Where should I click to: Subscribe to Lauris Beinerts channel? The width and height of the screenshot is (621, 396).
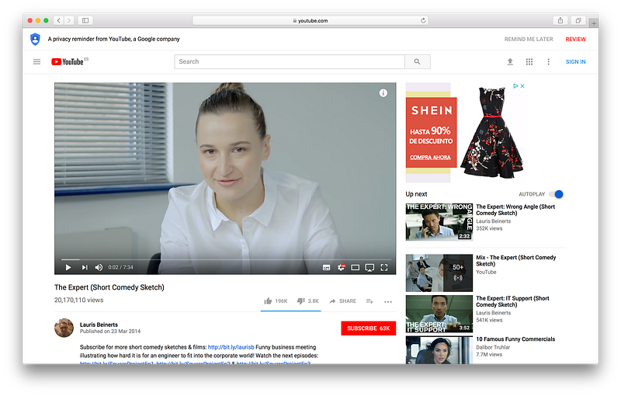[x=368, y=328]
